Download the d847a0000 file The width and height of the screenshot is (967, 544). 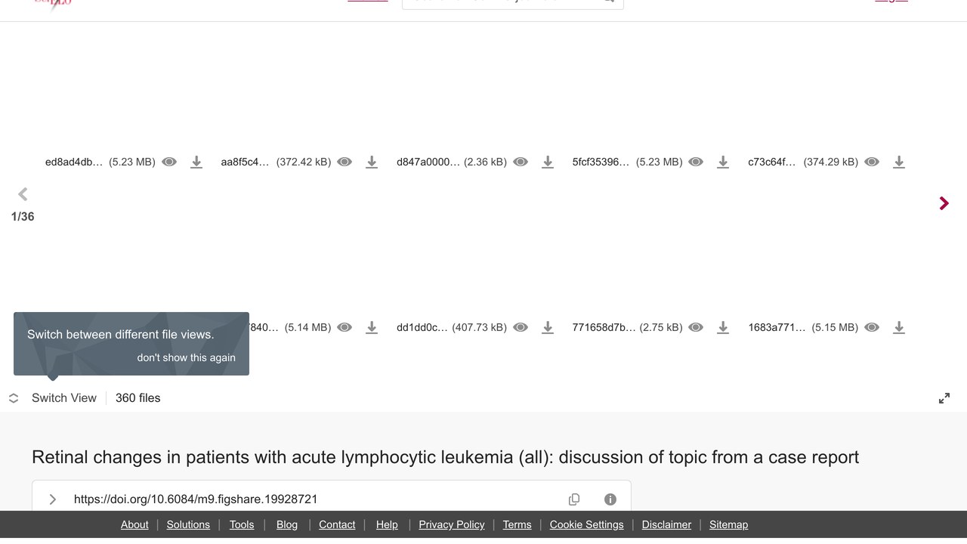pos(548,162)
